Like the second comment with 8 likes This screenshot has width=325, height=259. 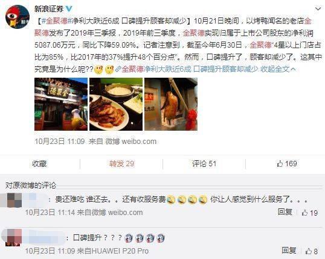[312, 251]
